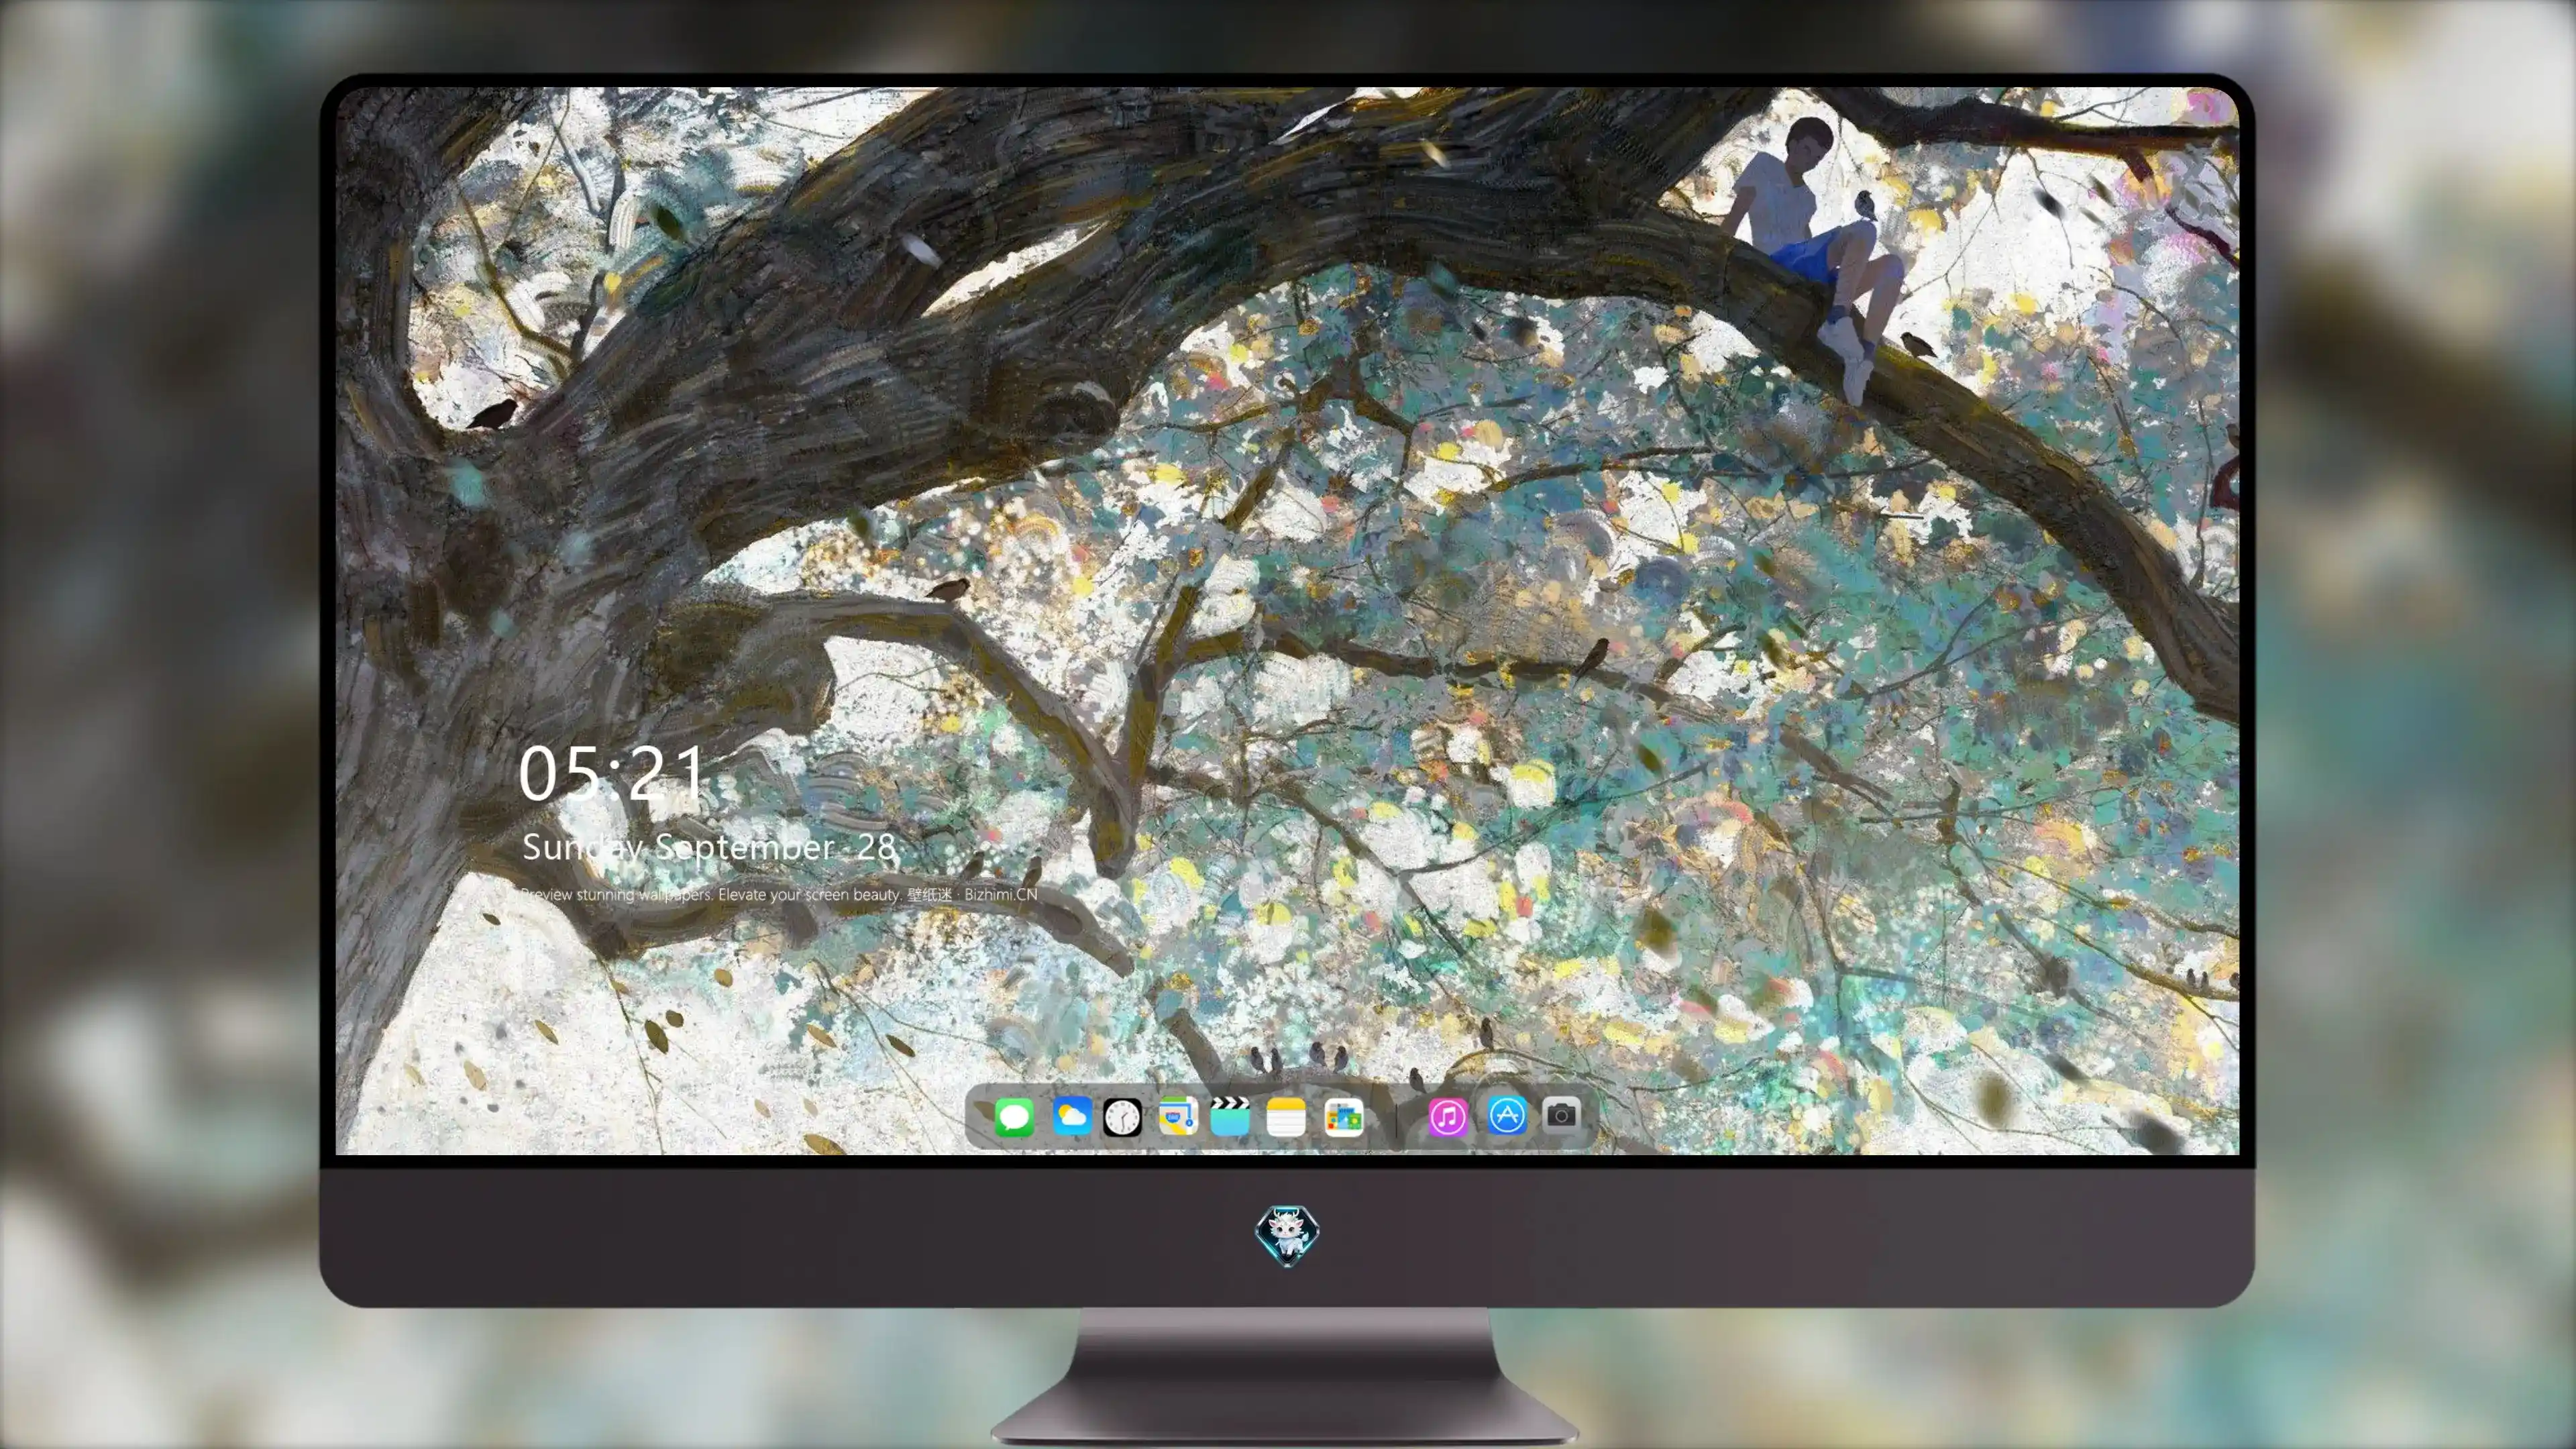Click the 05:21 clock display
The image size is (2576, 1449).
612,773
